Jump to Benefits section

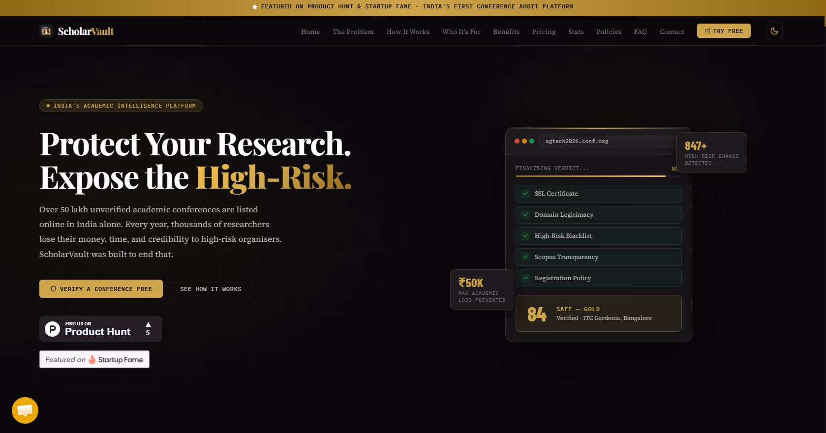pyautogui.click(x=507, y=31)
